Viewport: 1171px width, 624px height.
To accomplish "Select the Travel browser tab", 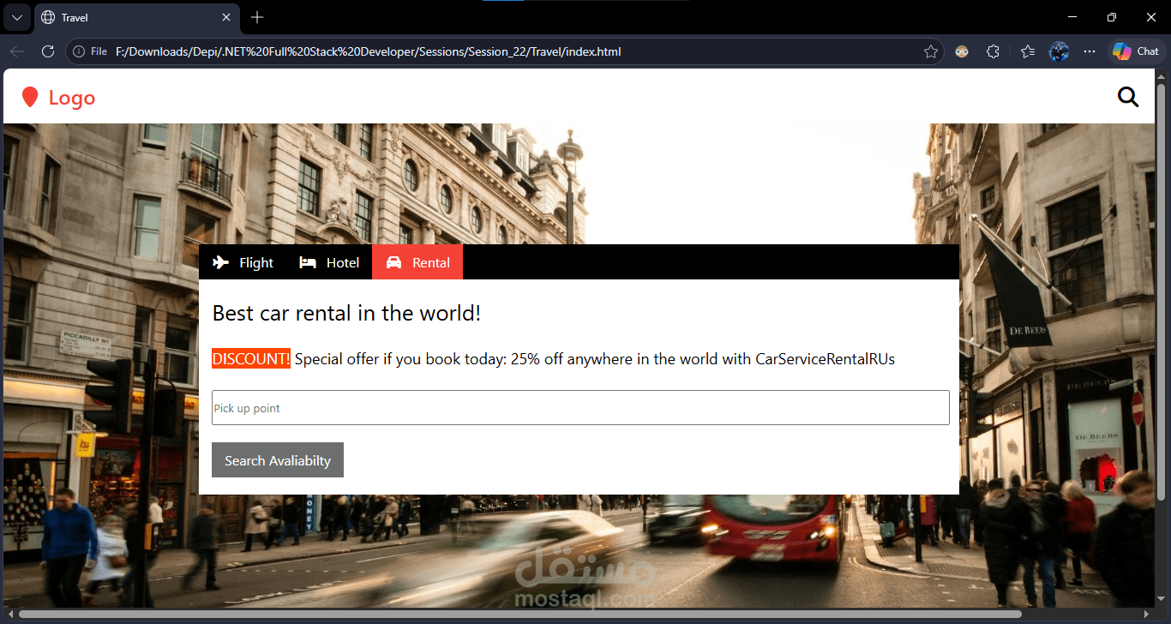I will click(137, 17).
